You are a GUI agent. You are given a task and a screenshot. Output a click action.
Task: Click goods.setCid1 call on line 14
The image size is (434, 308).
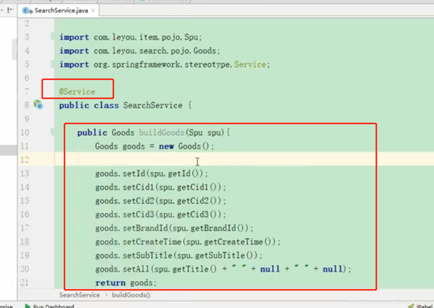(x=161, y=187)
